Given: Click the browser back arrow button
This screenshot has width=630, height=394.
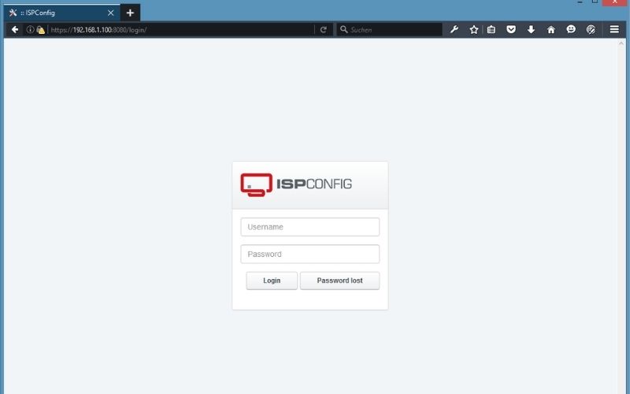Looking at the screenshot, I should (x=15, y=29).
